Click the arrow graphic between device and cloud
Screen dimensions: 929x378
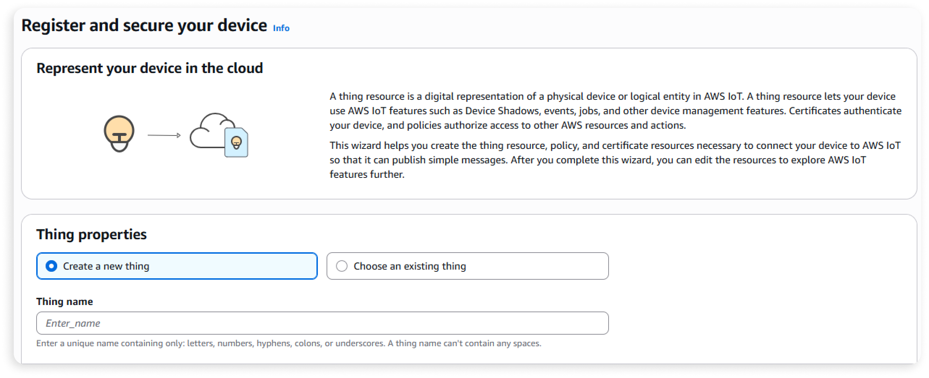164,136
